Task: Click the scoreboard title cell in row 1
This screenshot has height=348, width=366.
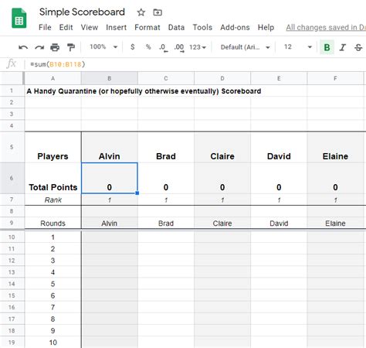Action: (144, 91)
